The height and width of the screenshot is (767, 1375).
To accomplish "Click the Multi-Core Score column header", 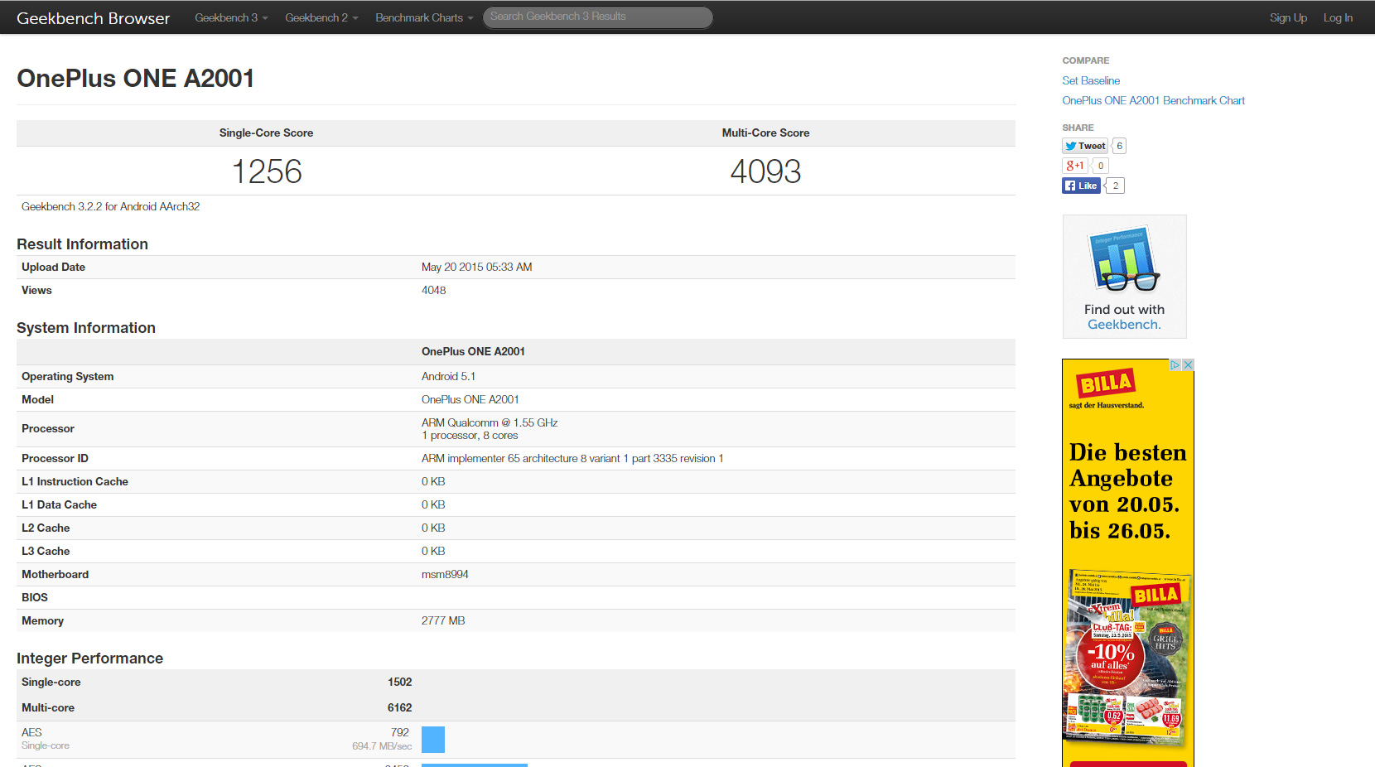I will coord(765,133).
